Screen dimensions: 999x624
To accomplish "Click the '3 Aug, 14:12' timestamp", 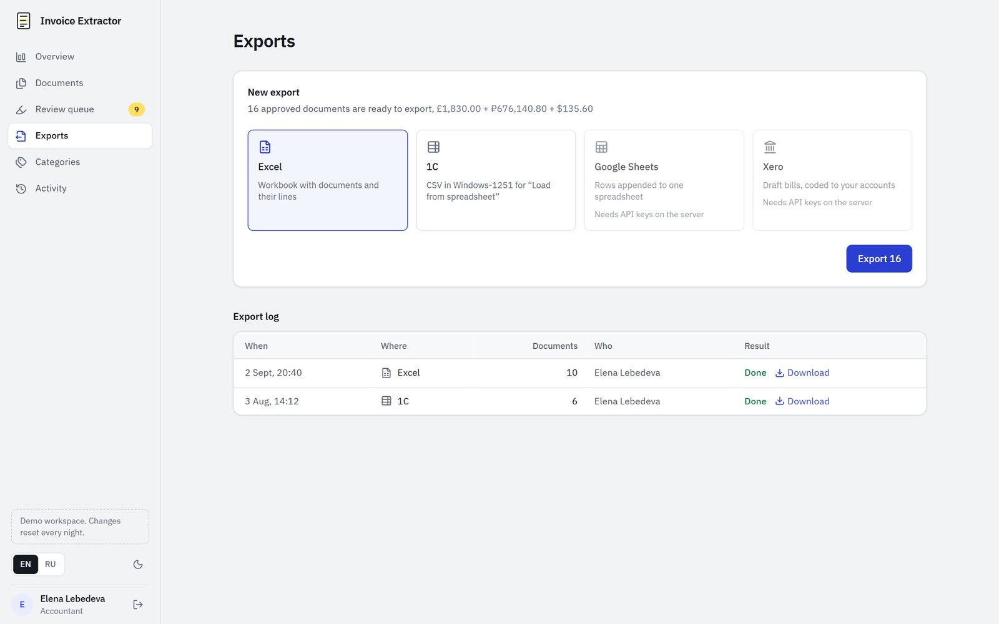I will (272, 401).
